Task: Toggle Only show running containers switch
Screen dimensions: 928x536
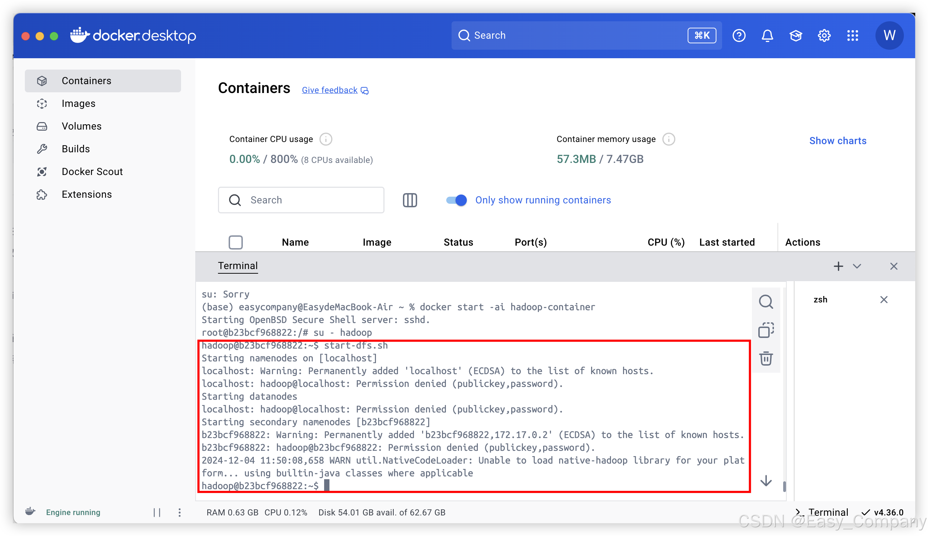Action: pos(456,200)
